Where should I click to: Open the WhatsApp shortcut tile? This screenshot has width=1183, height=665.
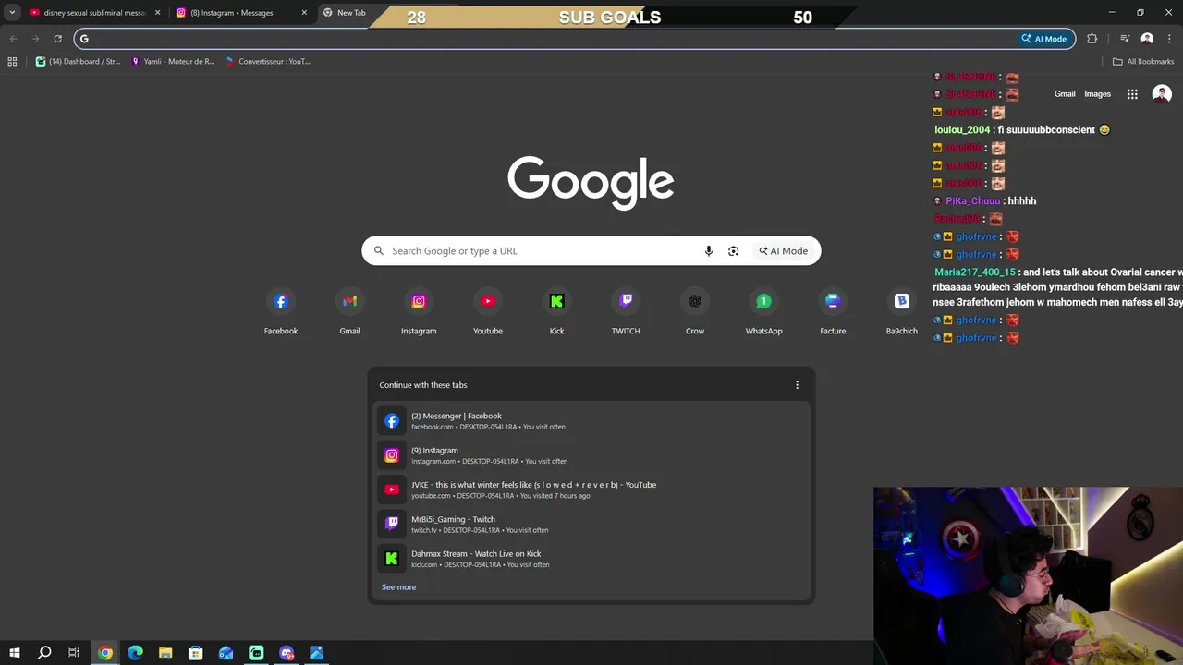click(763, 312)
